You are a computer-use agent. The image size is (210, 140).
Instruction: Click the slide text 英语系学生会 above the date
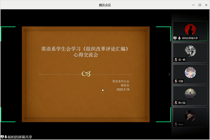[121, 81]
